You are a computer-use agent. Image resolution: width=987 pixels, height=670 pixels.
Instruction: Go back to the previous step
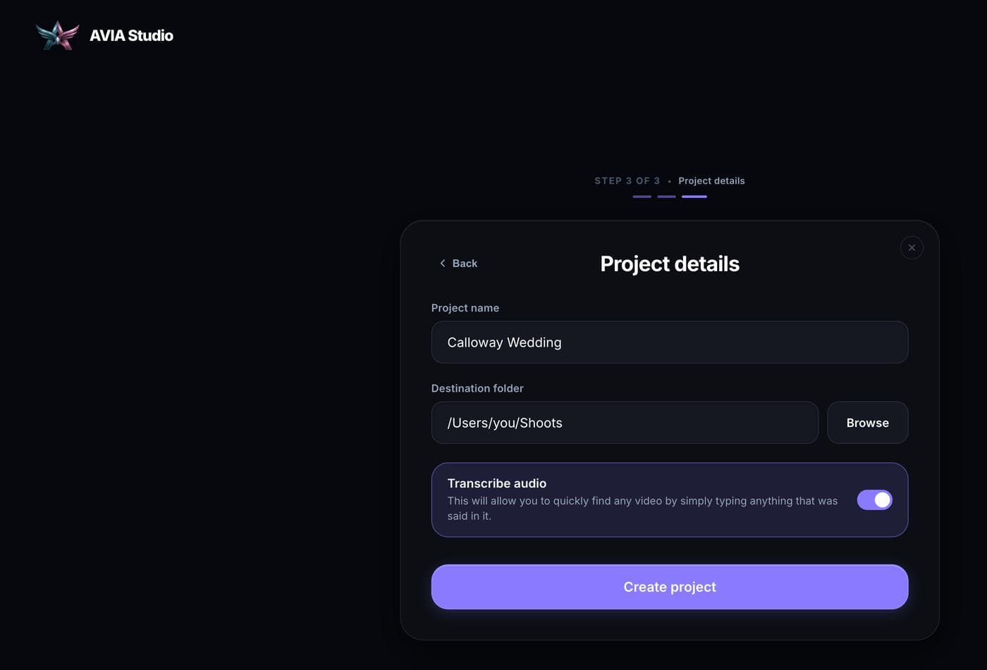coord(458,263)
